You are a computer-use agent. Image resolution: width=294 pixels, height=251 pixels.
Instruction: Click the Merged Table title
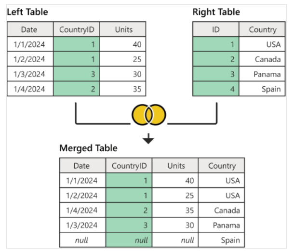(x=88, y=148)
